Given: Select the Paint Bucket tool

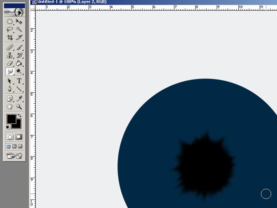Looking at the screenshot, I should click(x=19, y=63).
